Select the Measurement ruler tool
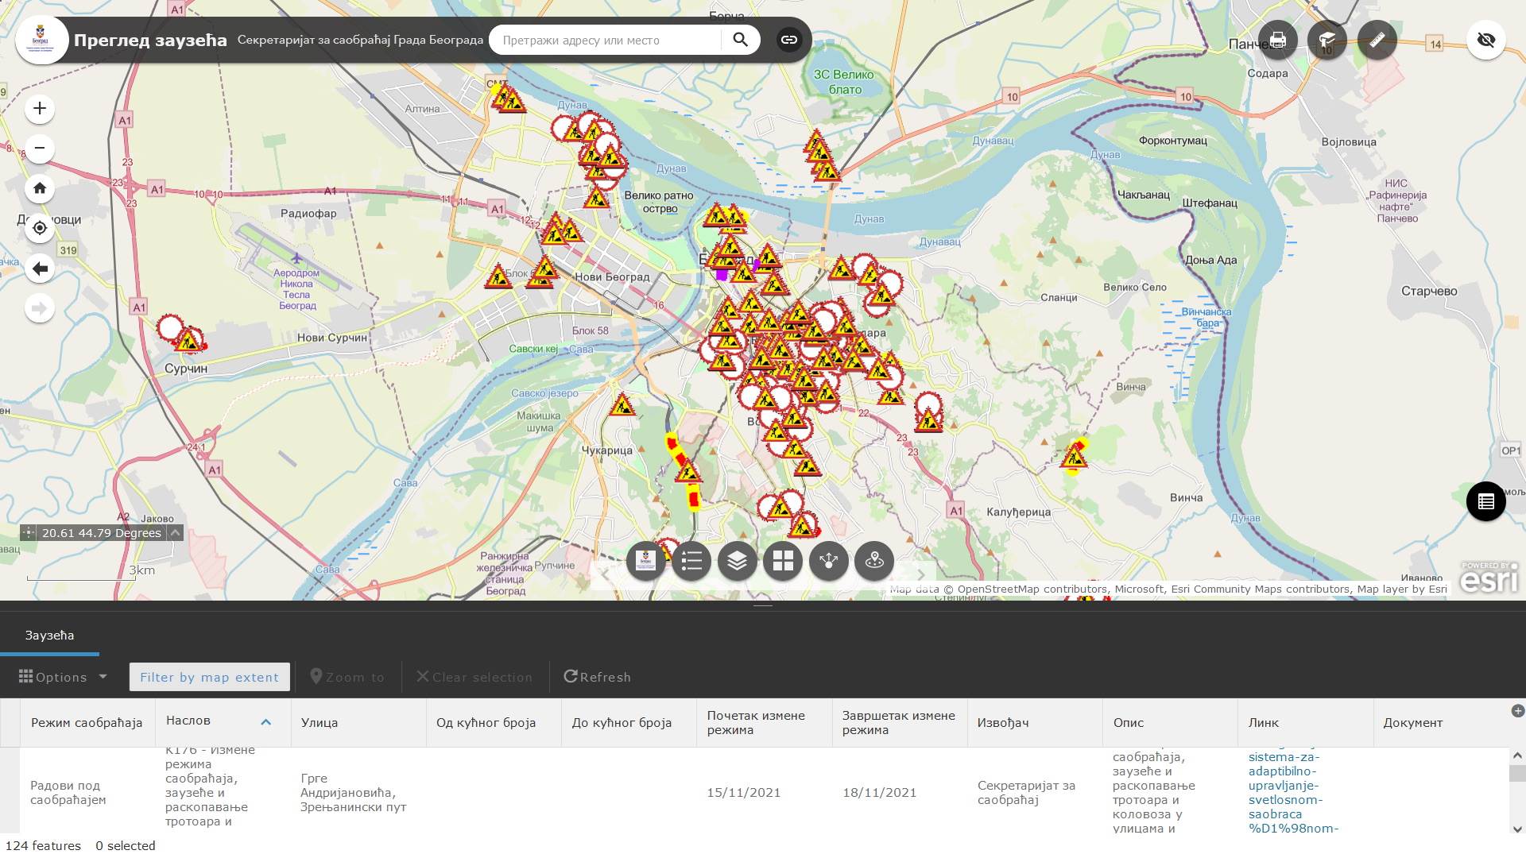This screenshot has height=858, width=1526. (1377, 40)
